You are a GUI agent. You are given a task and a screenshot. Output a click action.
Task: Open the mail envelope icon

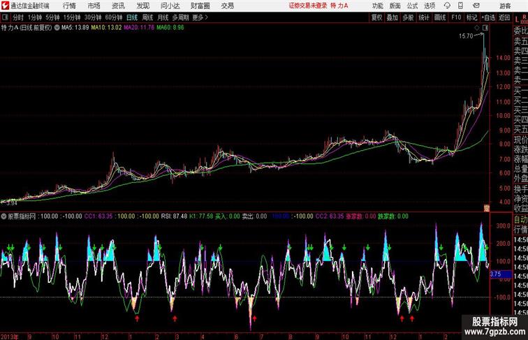coord(476,6)
